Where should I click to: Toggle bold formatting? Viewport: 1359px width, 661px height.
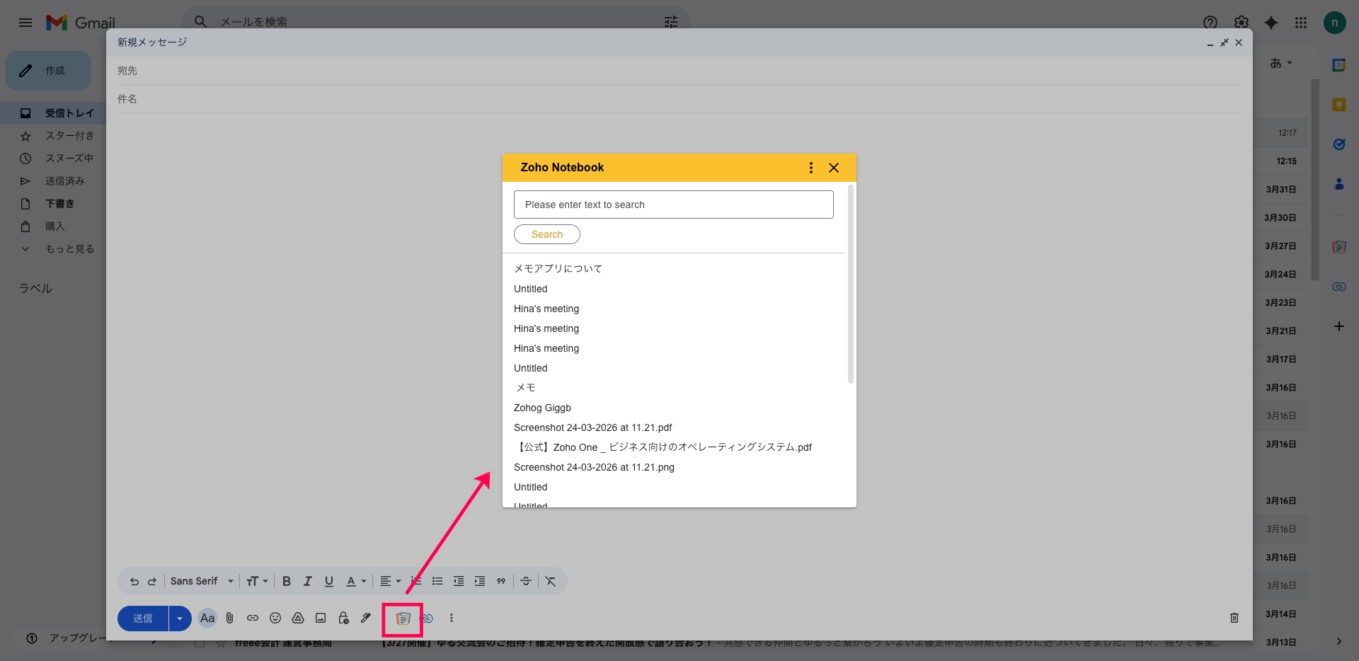pos(287,581)
